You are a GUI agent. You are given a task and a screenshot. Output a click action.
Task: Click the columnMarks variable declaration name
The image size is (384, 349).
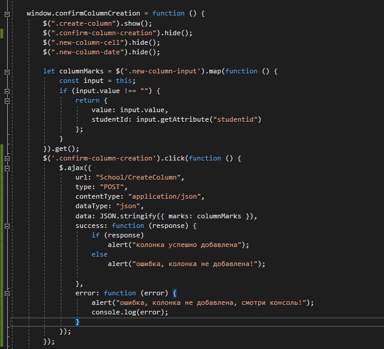(x=81, y=72)
